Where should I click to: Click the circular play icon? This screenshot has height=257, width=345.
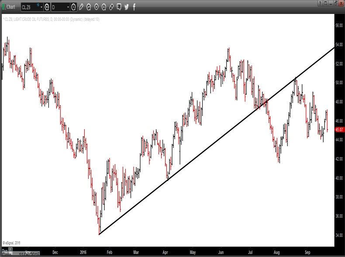96,7
